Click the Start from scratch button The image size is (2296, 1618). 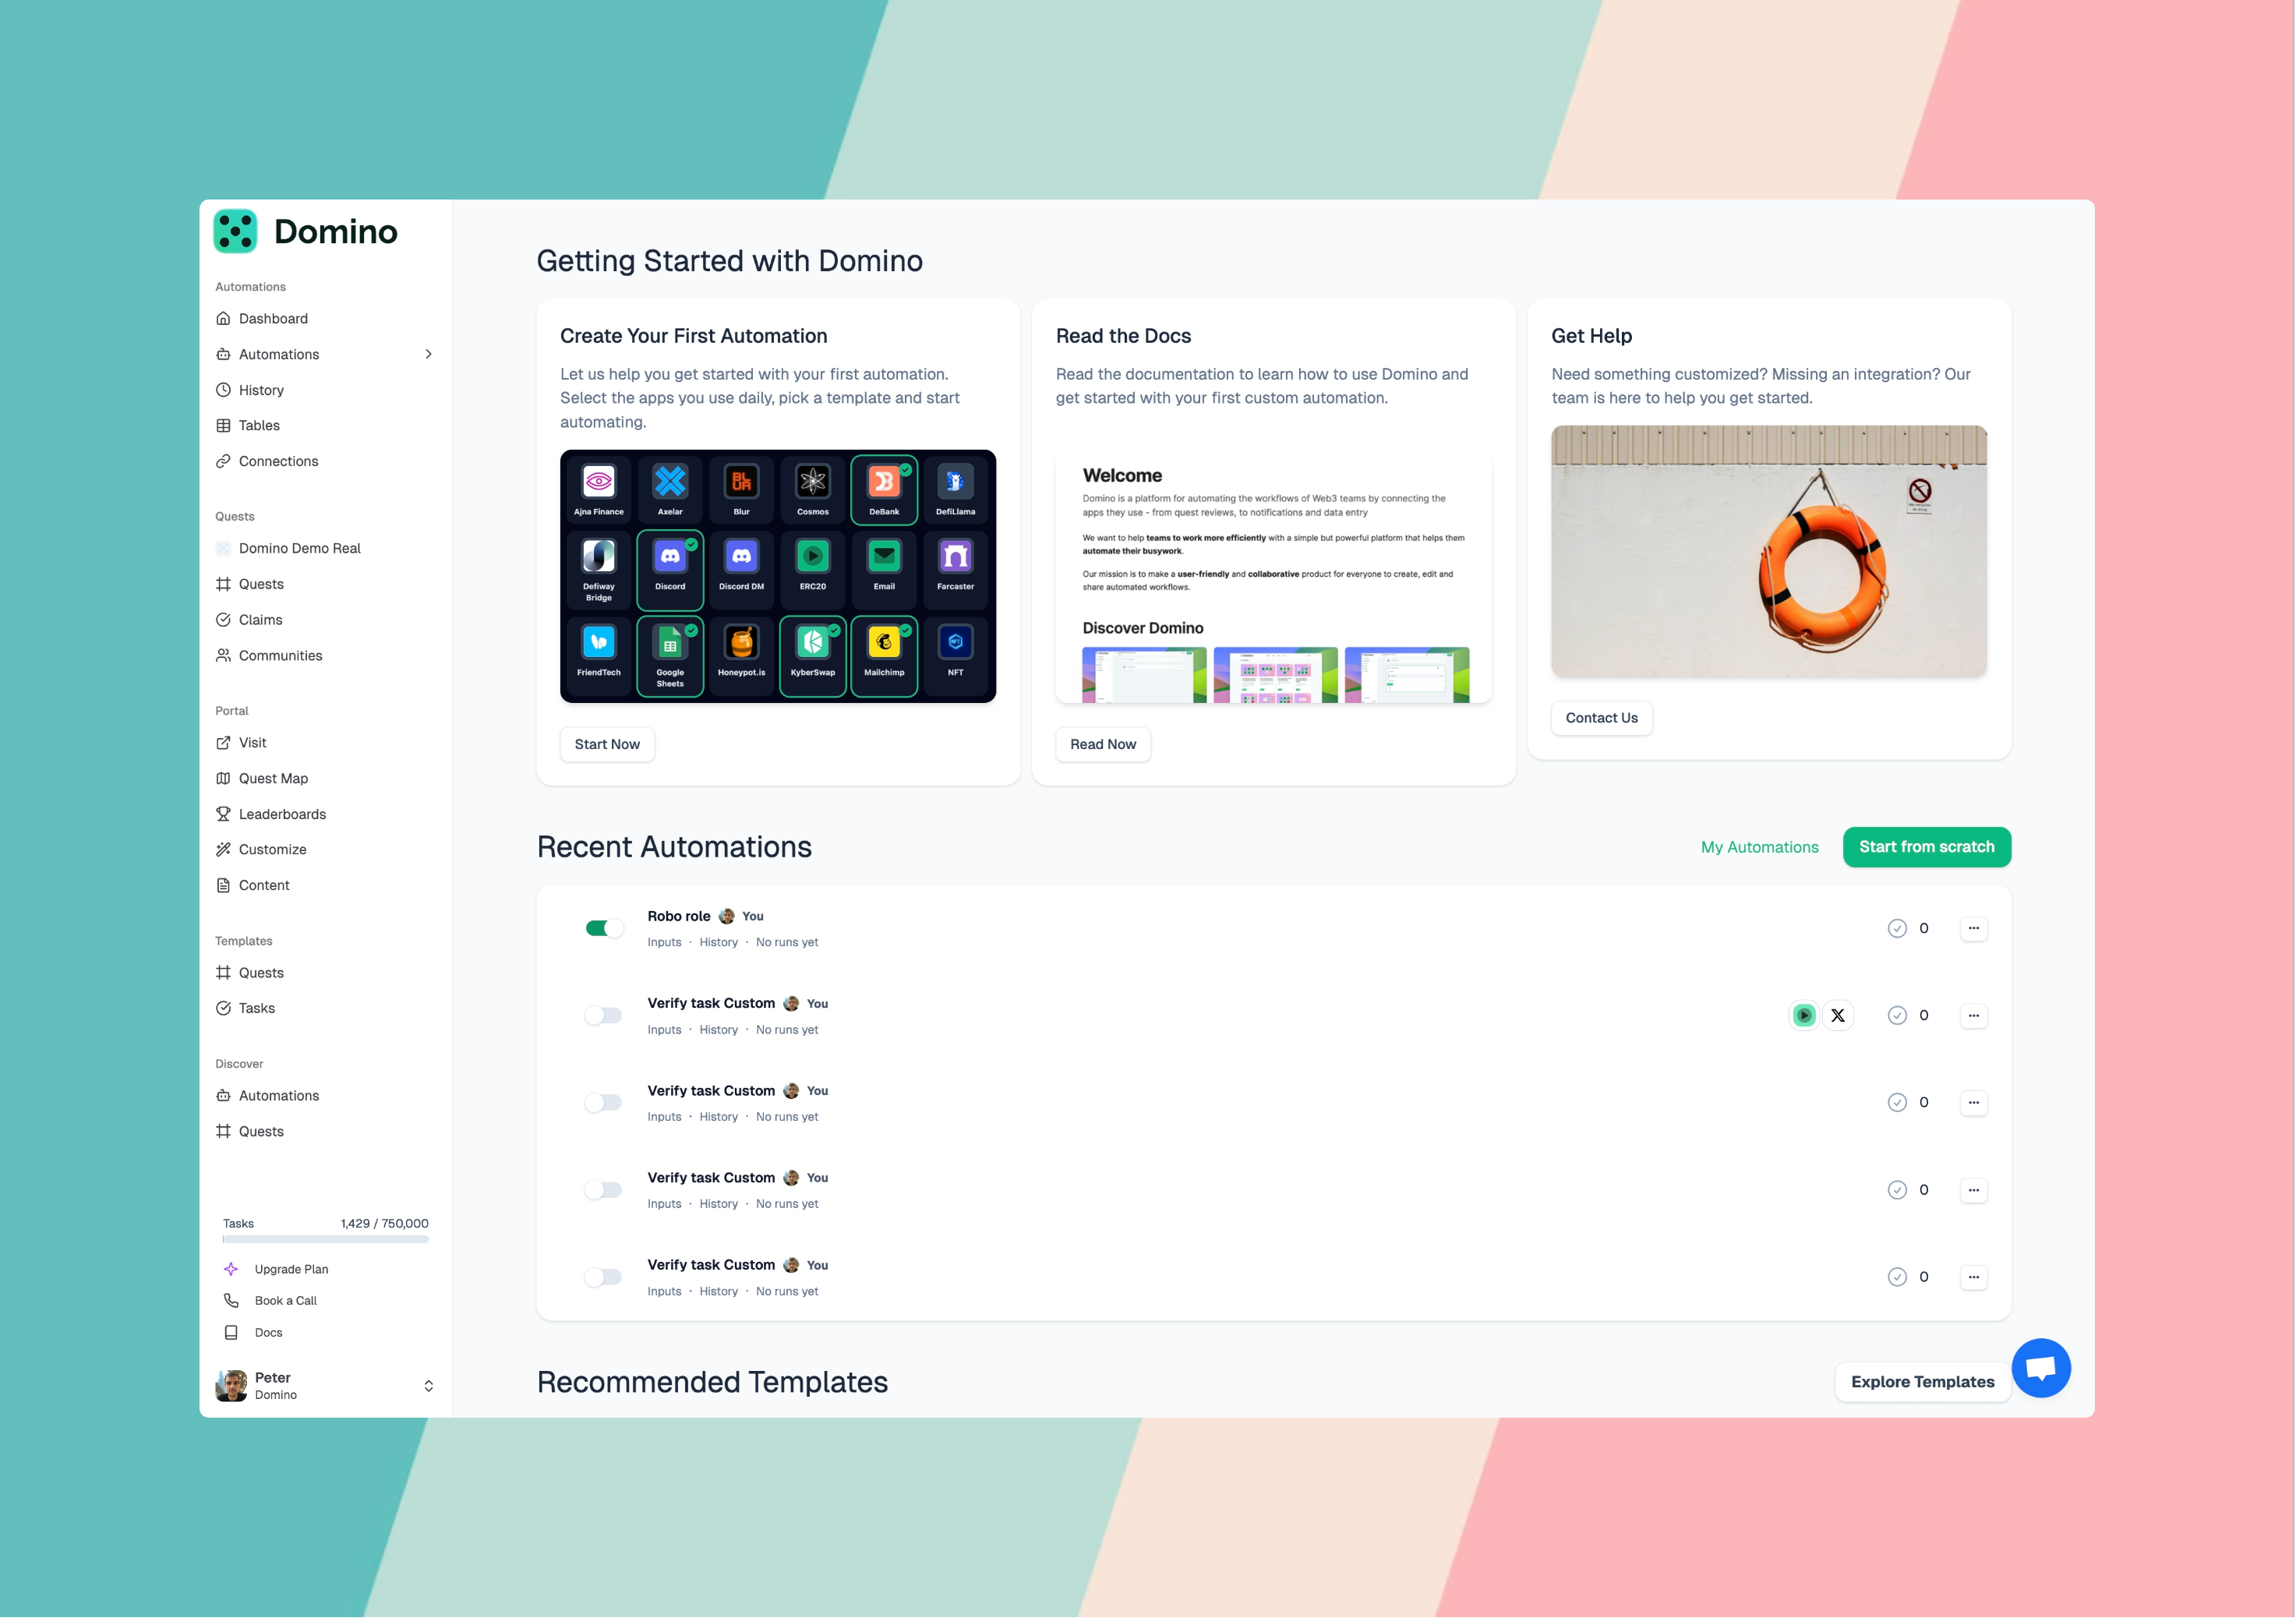(1926, 847)
